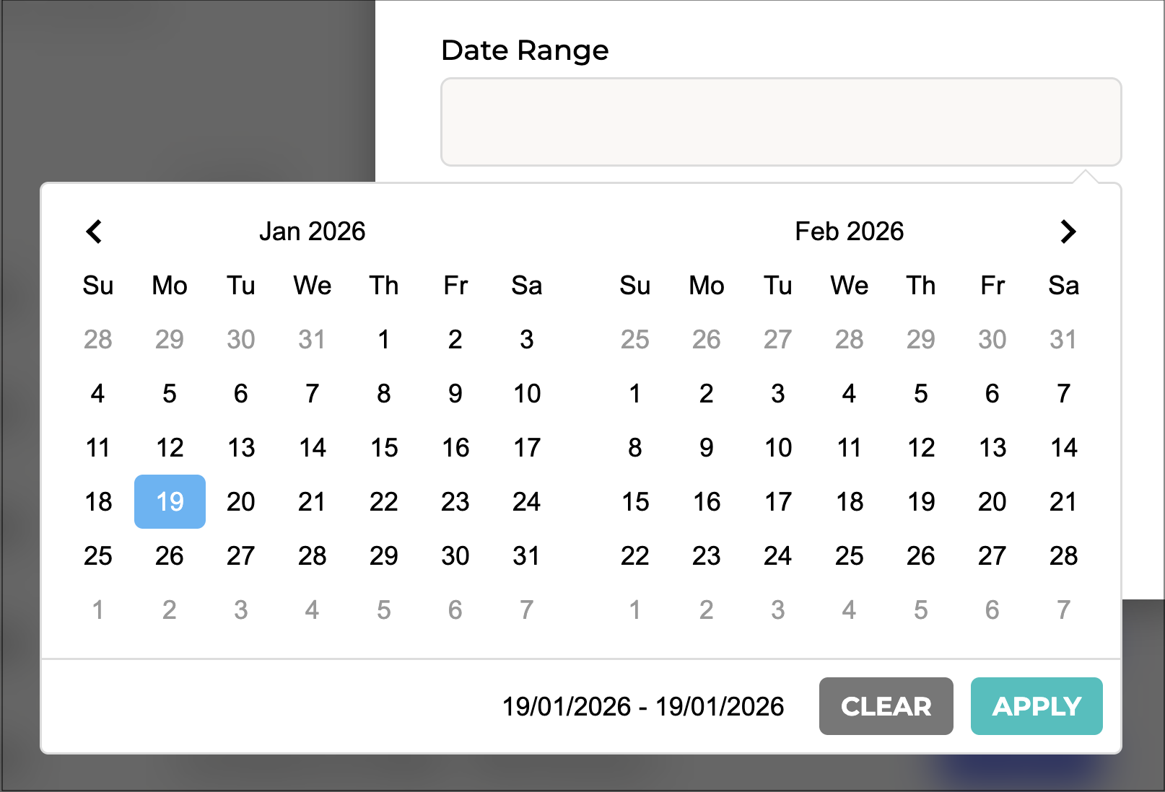Open the Date Range input field

click(780, 122)
